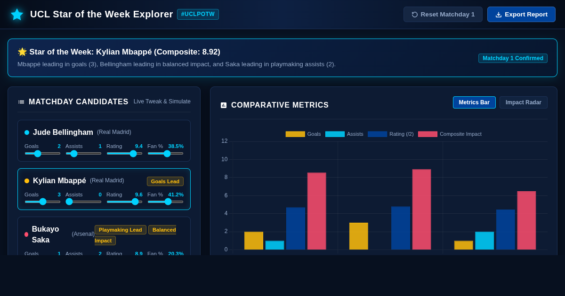Adjust Mbappé's Assists slider

click(x=83, y=202)
